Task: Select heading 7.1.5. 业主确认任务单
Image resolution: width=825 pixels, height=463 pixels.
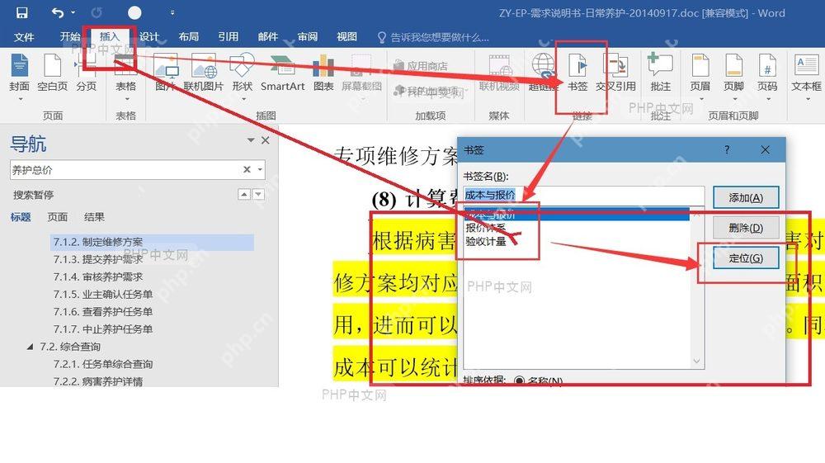Action: [102, 294]
